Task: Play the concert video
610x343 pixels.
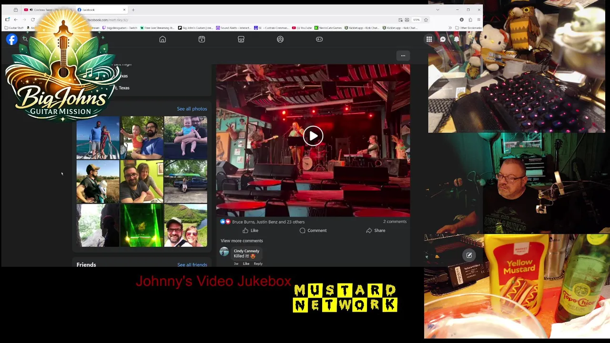Action: pos(313,136)
